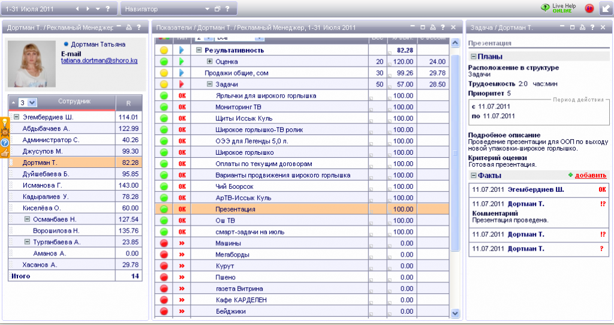The image size is (614, 325).
Task: Click the R column header
Action: pyautogui.click(x=128, y=103)
